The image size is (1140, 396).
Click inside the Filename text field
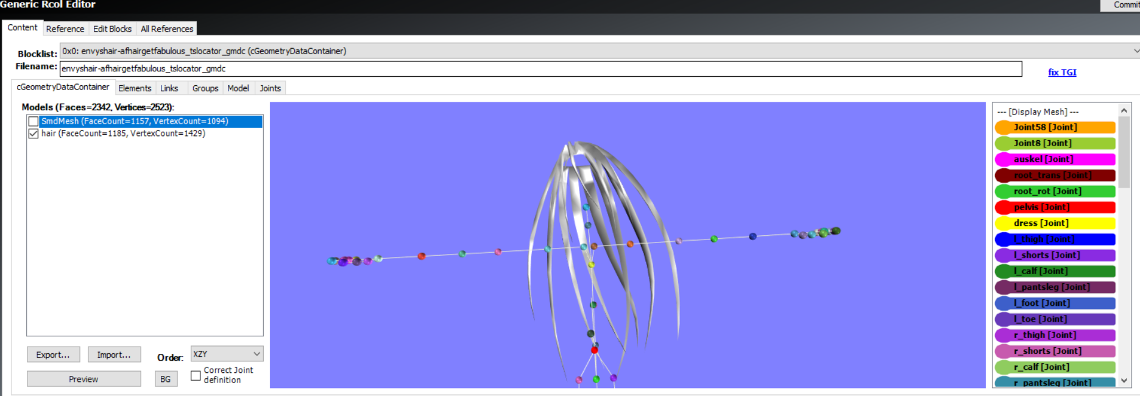click(x=540, y=69)
